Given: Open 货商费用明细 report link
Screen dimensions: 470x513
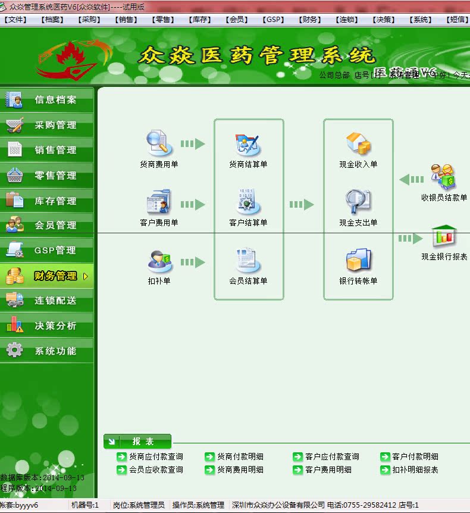Looking at the screenshot, I should (240, 470).
